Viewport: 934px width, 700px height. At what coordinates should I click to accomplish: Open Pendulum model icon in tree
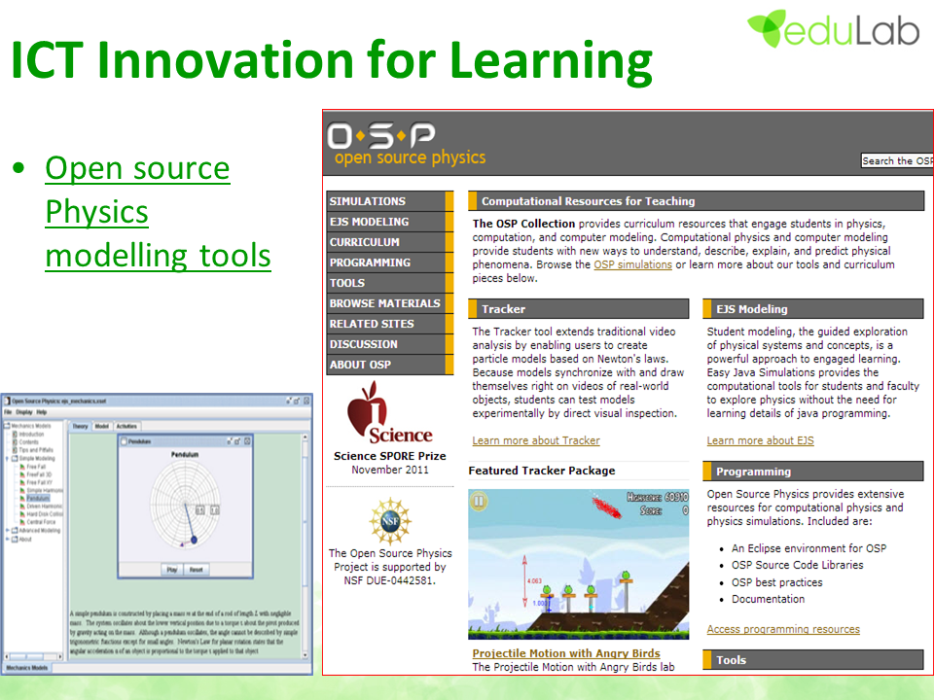[22, 498]
